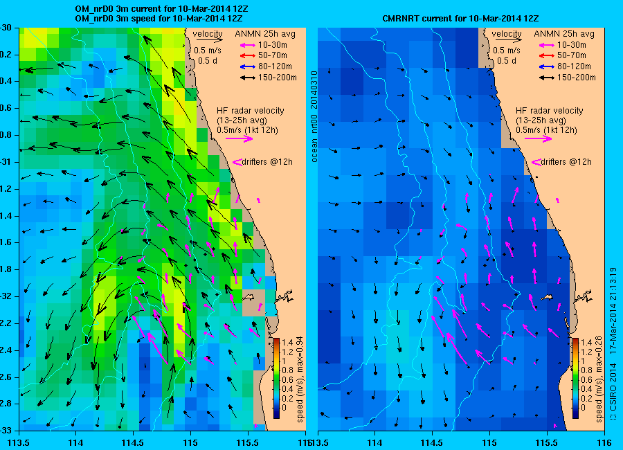623x450 pixels.
Task: Click the '-33' latitude tick label
Action: click(x=6, y=431)
